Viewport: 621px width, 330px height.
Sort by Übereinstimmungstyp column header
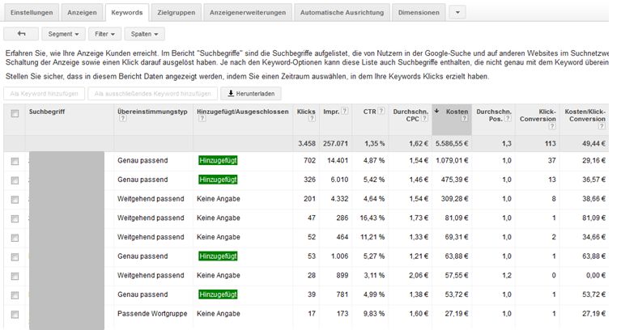coord(152,112)
